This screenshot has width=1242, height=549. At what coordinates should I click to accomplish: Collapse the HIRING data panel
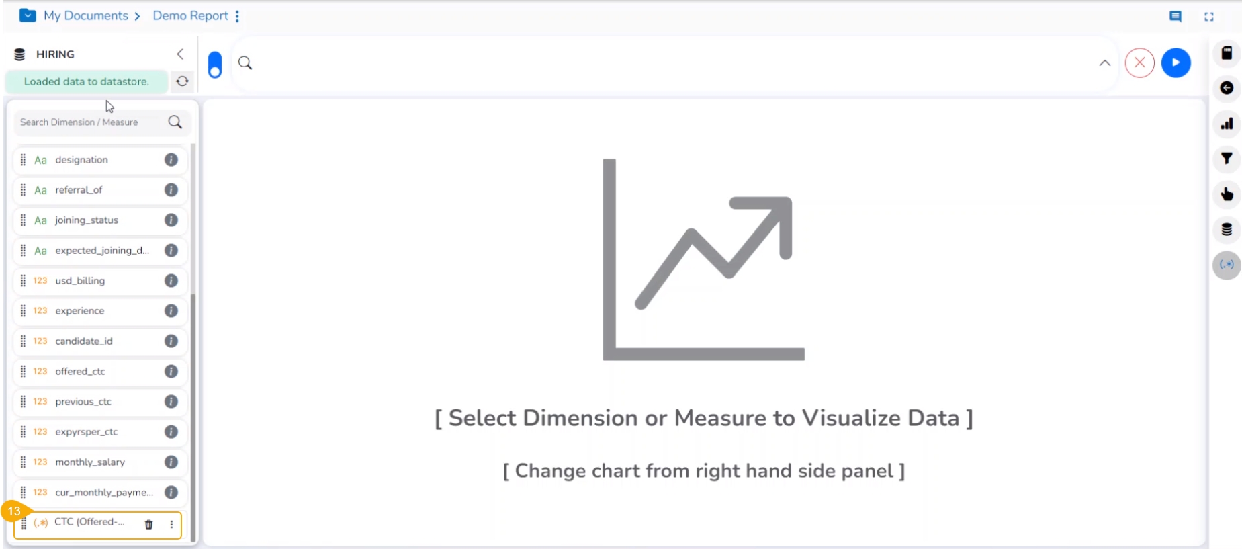tap(180, 54)
